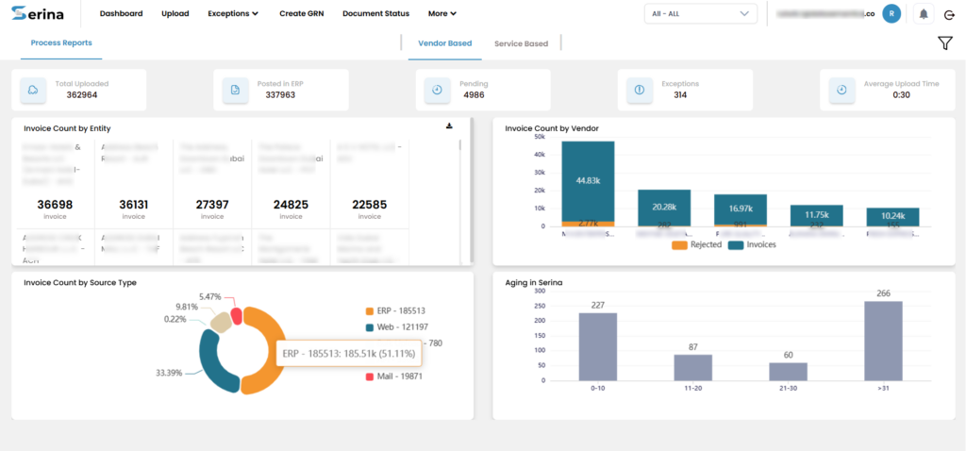Click the Posted in ERP value 337963

(x=280, y=95)
